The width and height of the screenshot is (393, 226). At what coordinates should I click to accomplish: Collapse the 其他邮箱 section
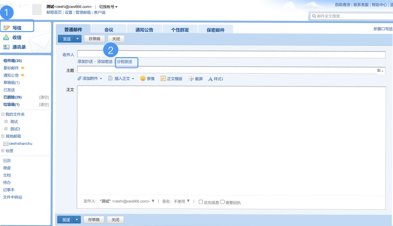click(3, 136)
